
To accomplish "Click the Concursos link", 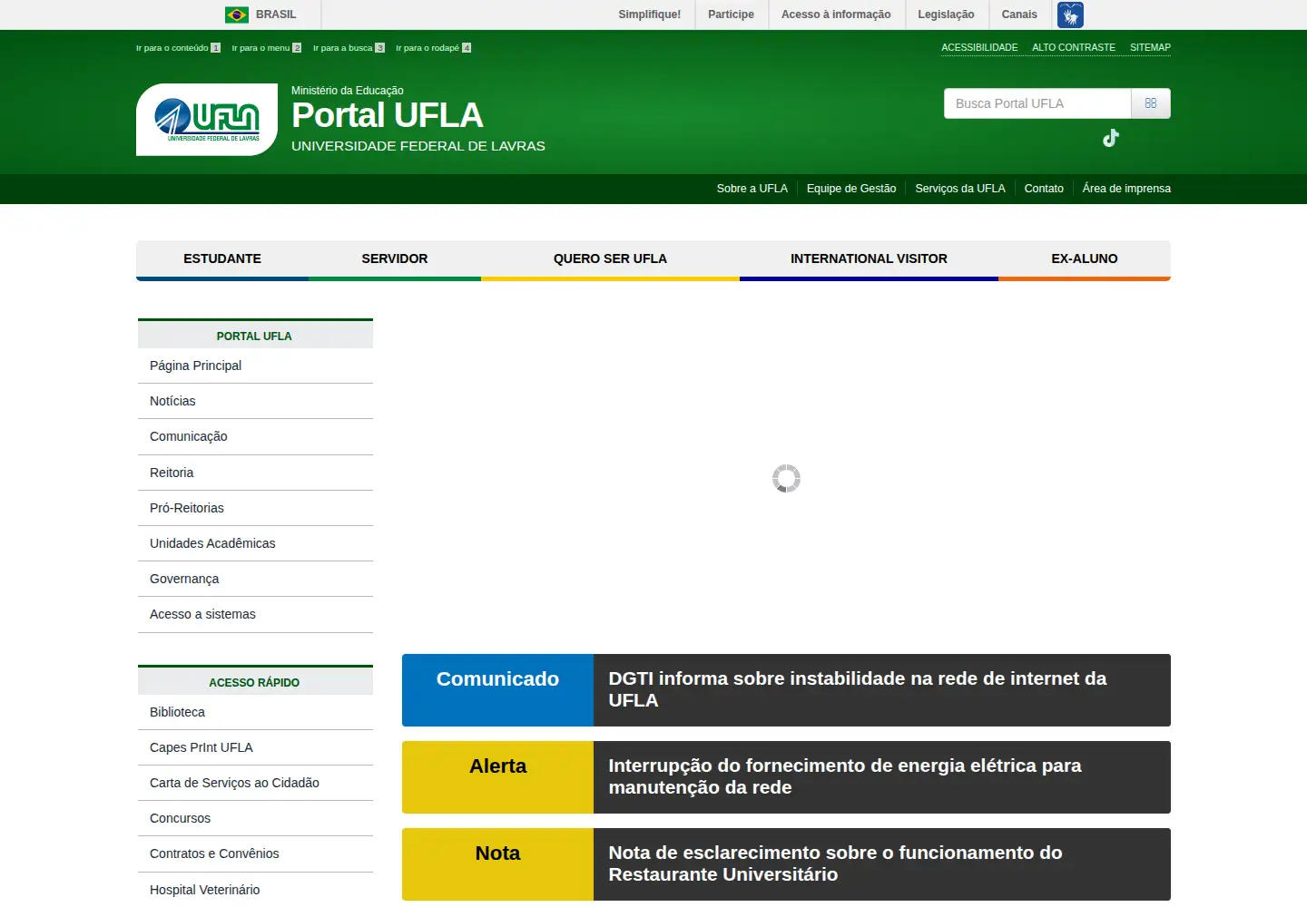I will [255, 818].
